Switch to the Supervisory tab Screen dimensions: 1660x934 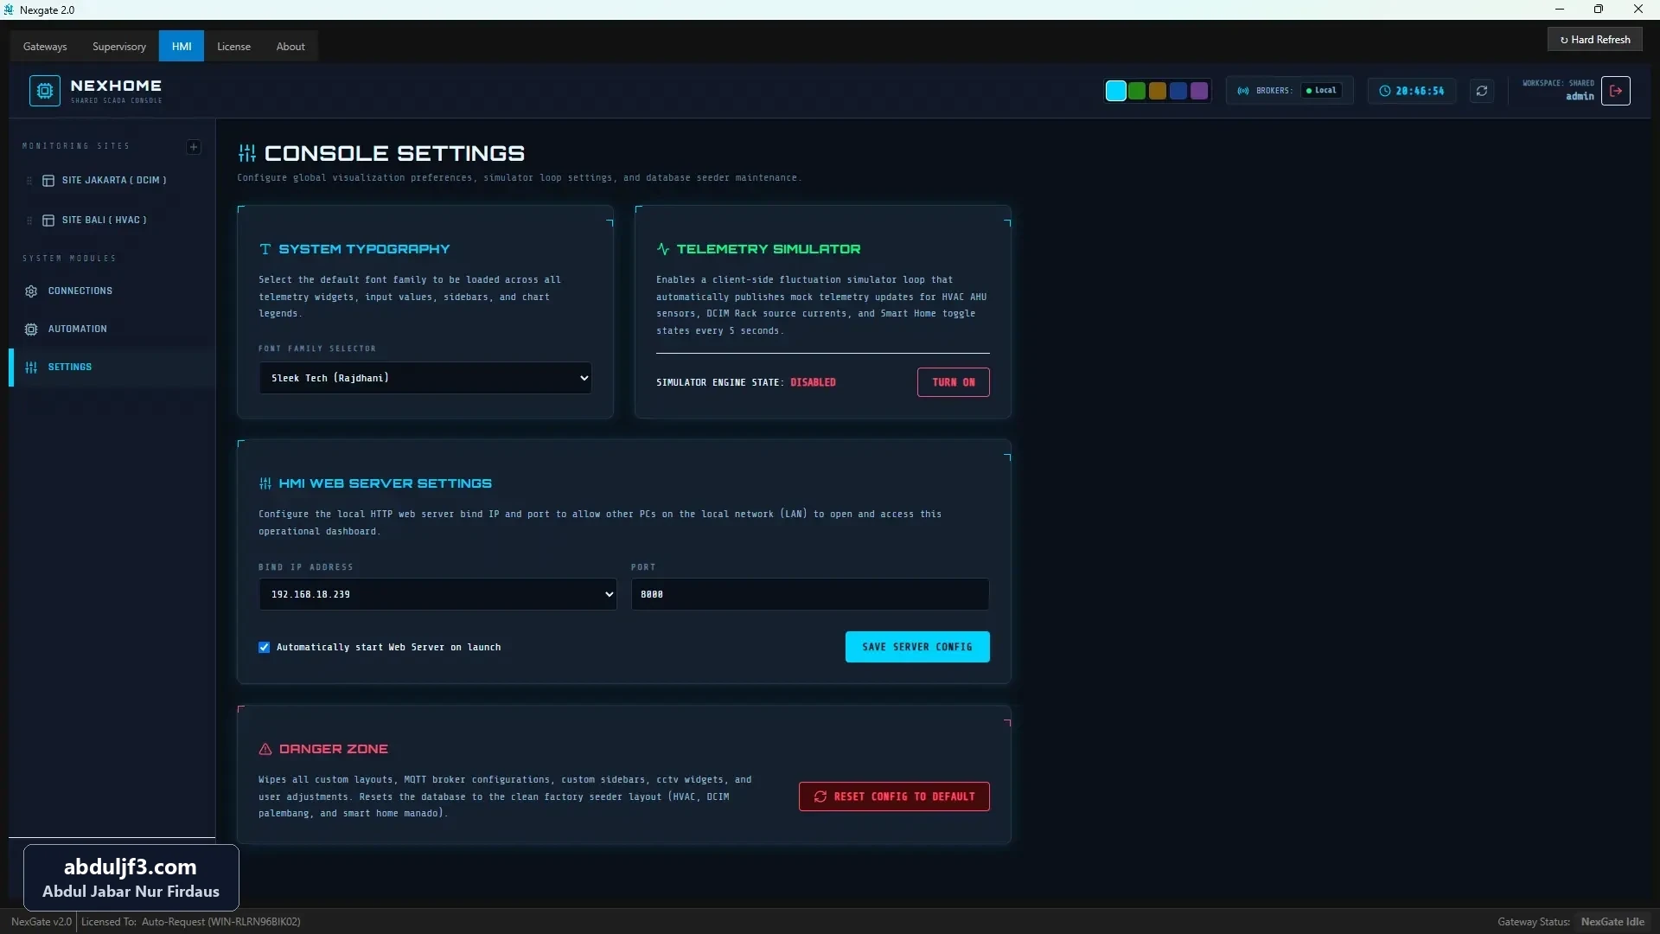(x=119, y=47)
